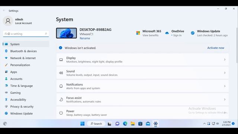
Task: Click the 'Windows isn't activated.' message
Action: pos(80,48)
